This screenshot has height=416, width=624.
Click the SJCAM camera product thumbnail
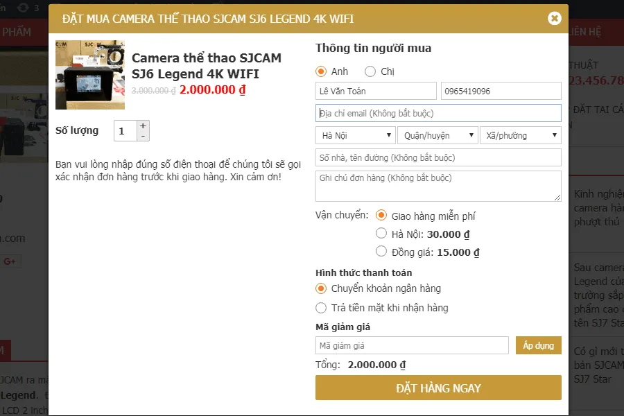pyautogui.click(x=89, y=75)
